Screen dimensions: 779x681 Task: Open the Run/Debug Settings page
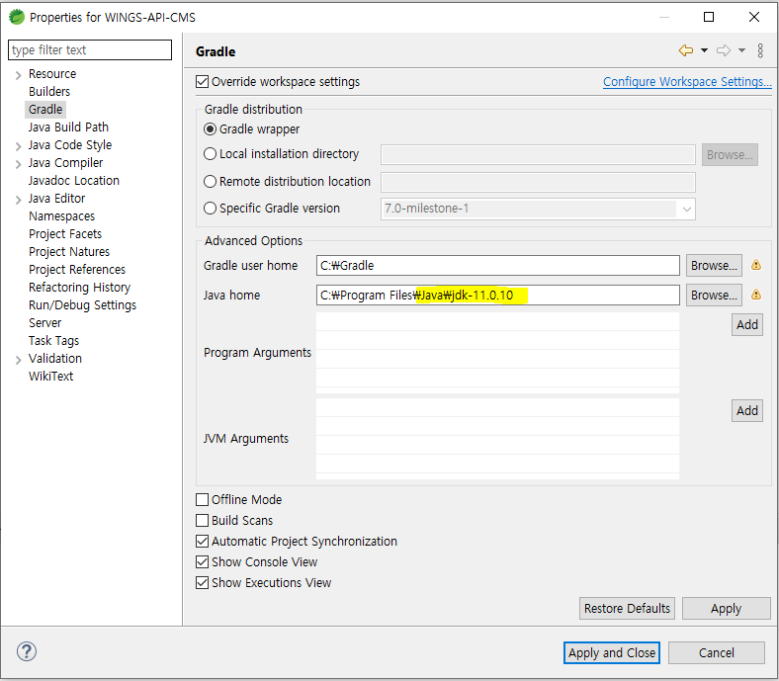tap(82, 305)
